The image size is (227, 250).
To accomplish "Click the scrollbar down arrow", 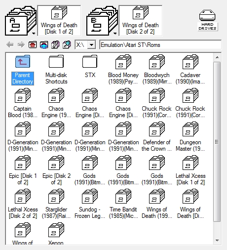I will coord(217,241).
